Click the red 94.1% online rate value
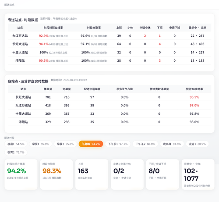 tap(43, 44)
